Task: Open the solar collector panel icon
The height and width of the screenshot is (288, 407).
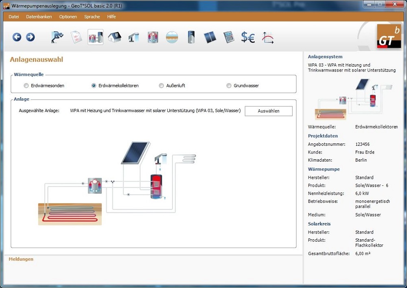Action: point(210,37)
